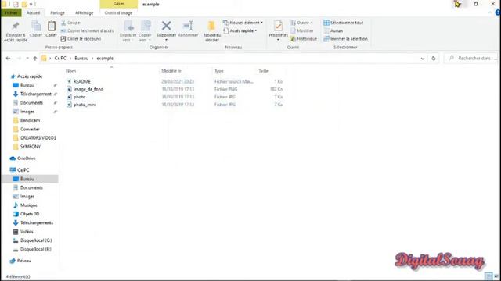
Task: Open the Déplacer vers dropdown
Action: 128,31
